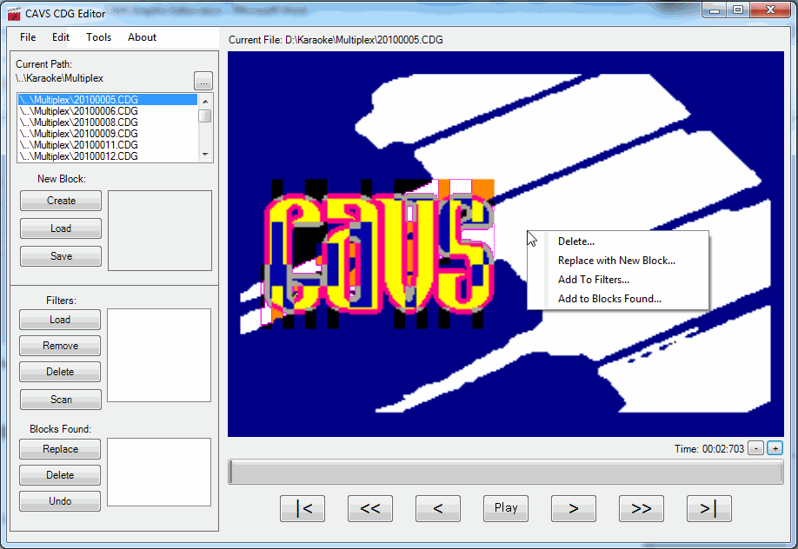Click Delete under Blocks Found
798x549 pixels.
pyautogui.click(x=60, y=474)
